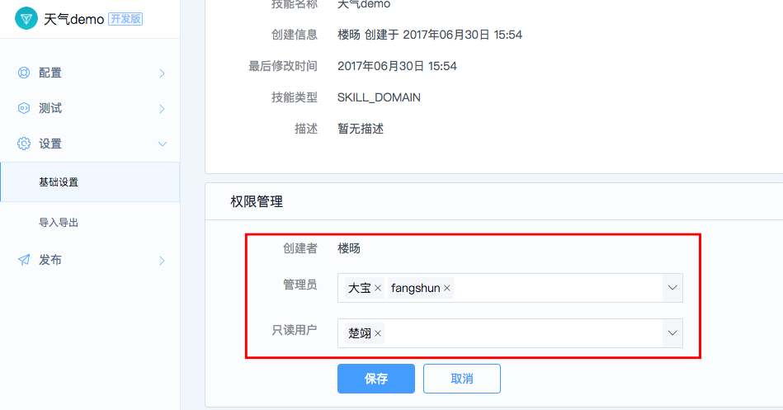The image size is (783, 410).
Task: Click the 设置 gear icon in the sidebar
Action: pyautogui.click(x=23, y=144)
